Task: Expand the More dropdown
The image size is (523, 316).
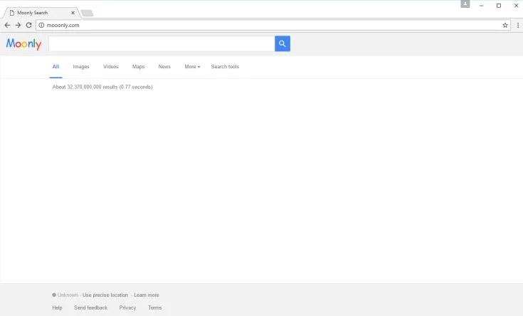Action: point(192,67)
